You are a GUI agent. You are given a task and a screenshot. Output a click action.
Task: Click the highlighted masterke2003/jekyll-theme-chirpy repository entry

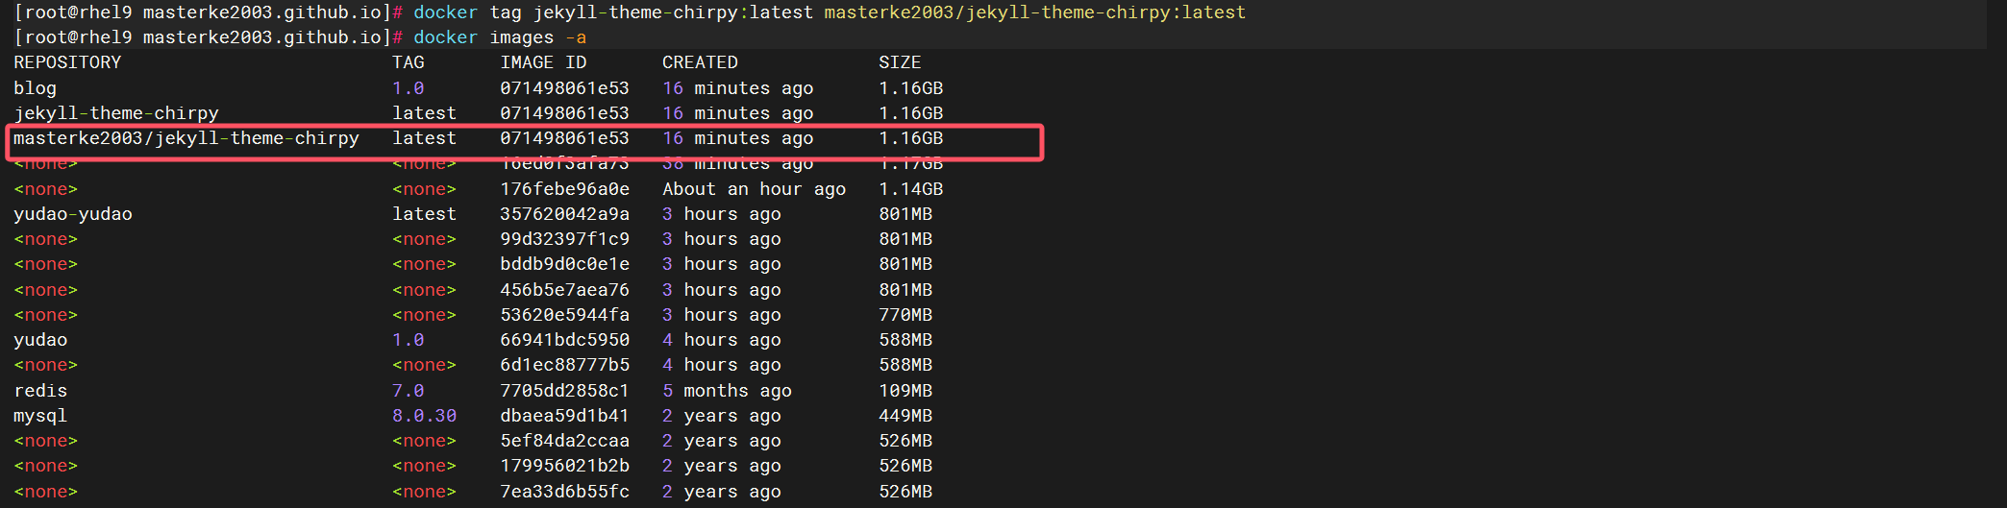pyautogui.click(x=186, y=138)
